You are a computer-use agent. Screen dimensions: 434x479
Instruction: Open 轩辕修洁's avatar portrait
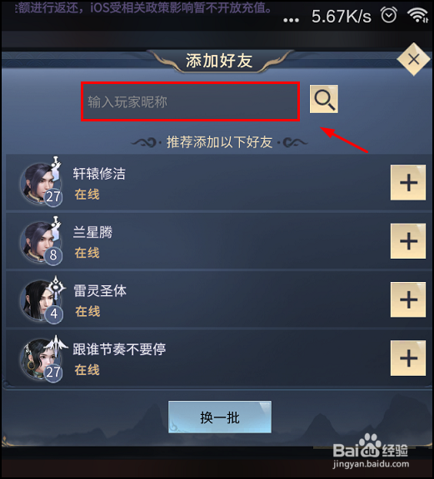click(41, 183)
